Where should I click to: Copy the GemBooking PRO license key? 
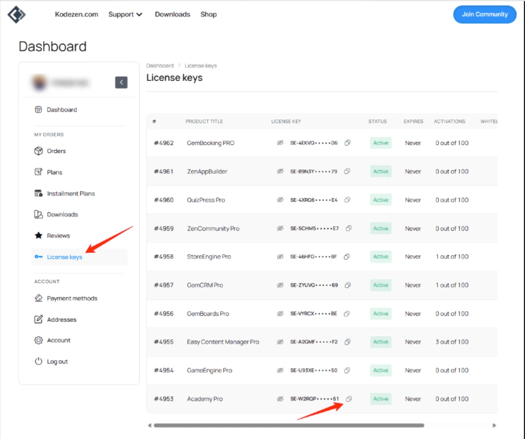pos(348,143)
